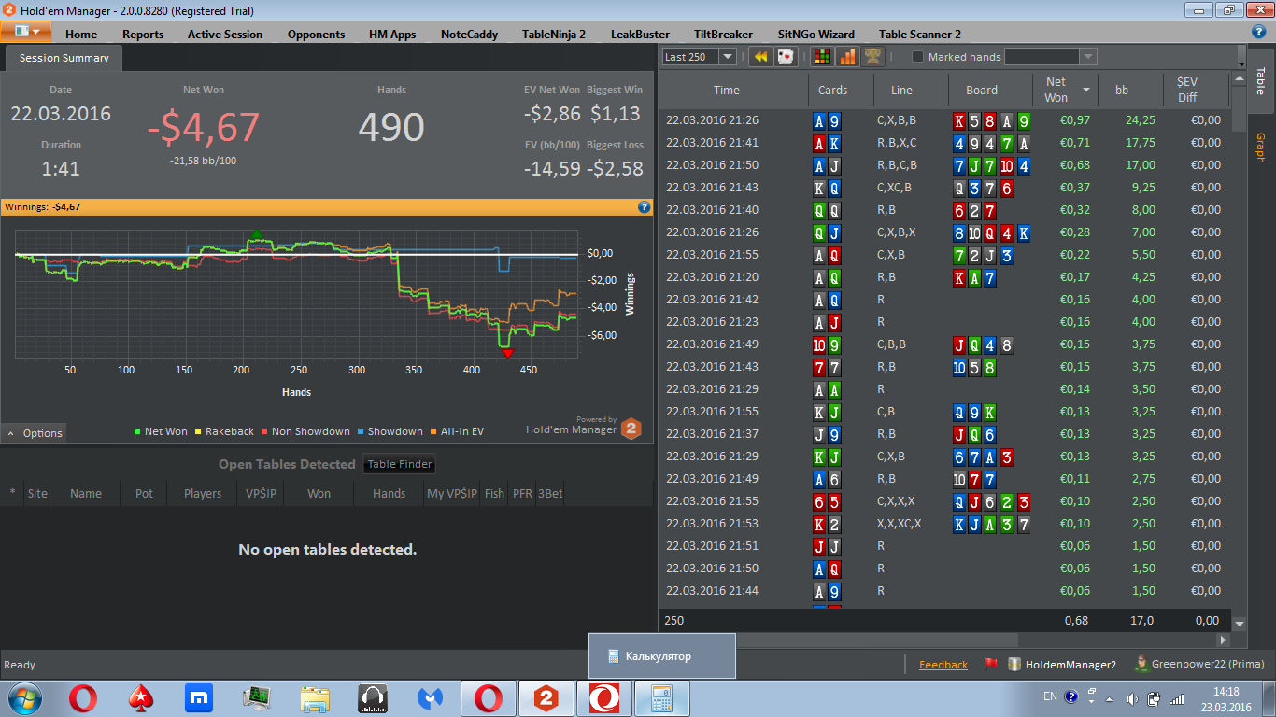Switch to Hold'em Manager 2 taskbar button

pos(546,697)
